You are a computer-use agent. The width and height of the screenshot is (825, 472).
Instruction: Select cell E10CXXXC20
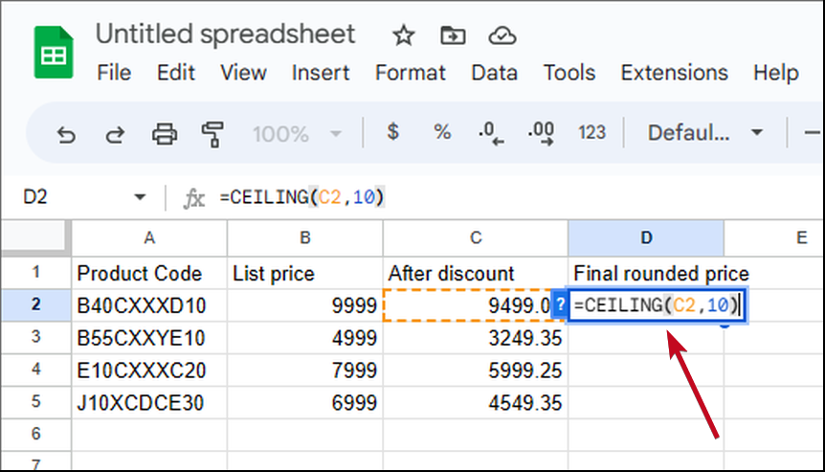(149, 370)
